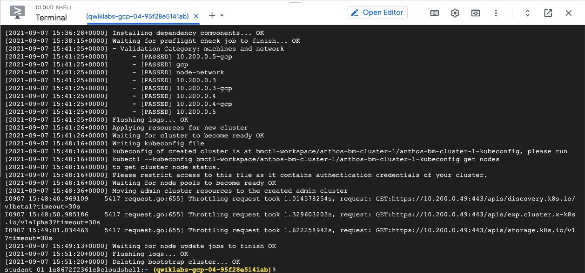Click 'Moving admin cluster resources' log line
This screenshot has width=585, height=273.
(176, 191)
